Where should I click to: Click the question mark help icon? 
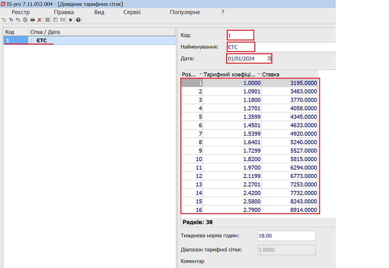(78, 20)
